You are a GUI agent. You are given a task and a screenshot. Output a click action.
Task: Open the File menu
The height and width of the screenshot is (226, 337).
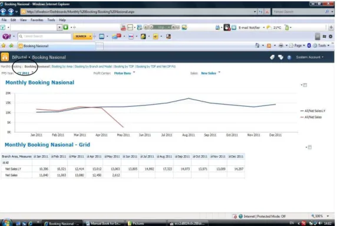tap(4, 20)
